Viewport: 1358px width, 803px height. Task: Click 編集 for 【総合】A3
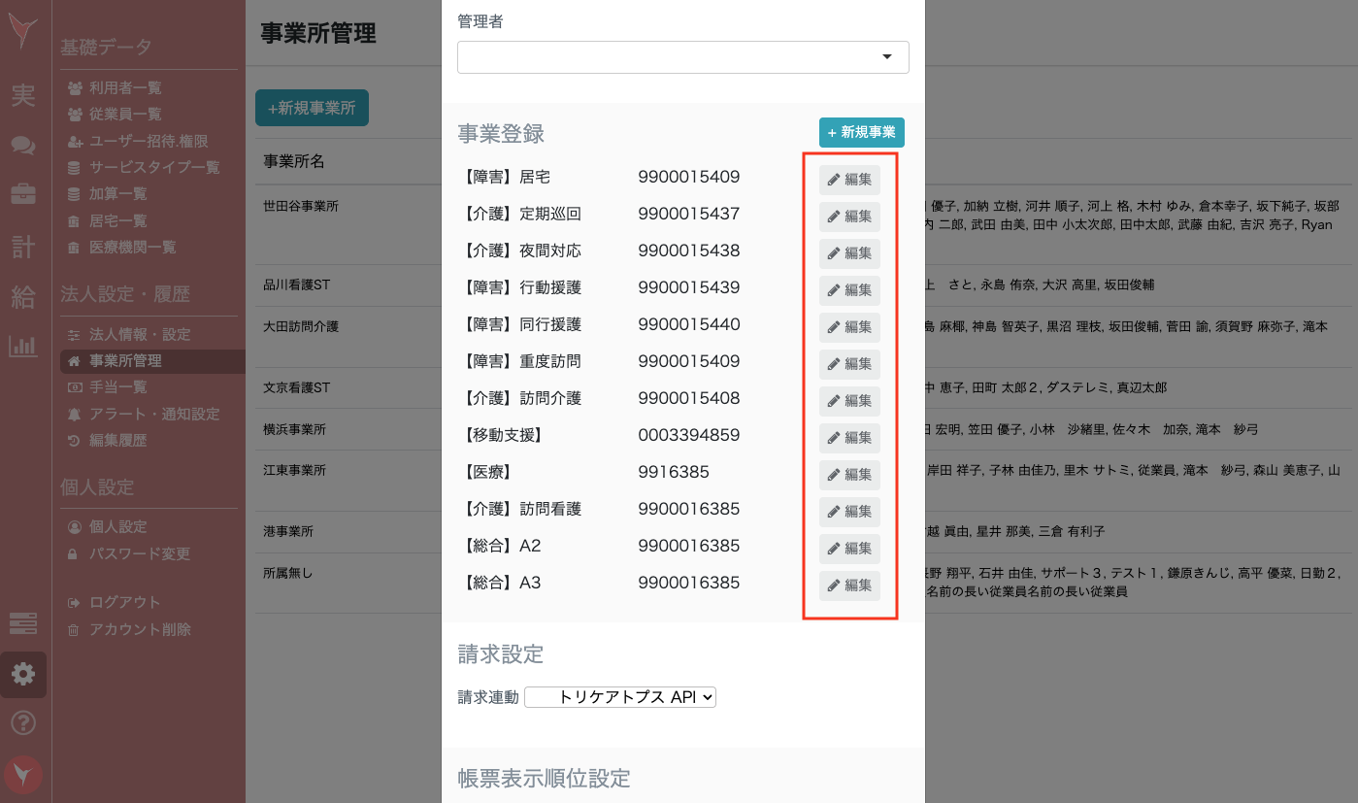(849, 586)
